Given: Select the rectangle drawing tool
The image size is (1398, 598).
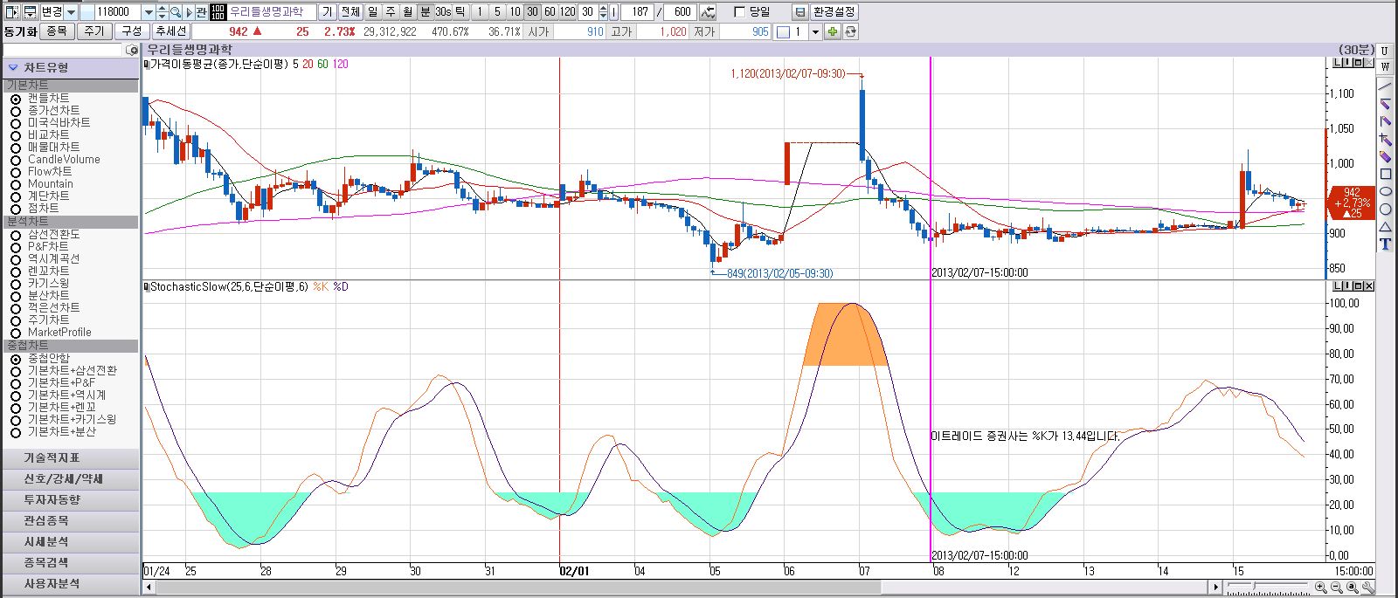Looking at the screenshot, I should pyautogui.click(x=1385, y=175).
